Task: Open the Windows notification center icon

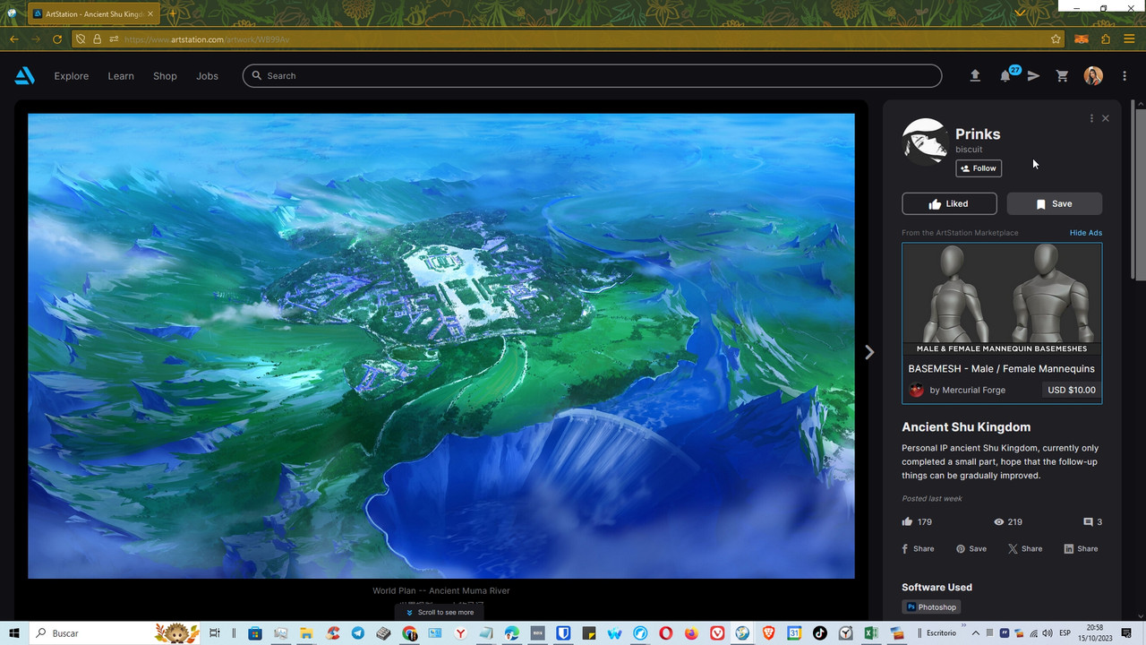Action: coord(1126,633)
